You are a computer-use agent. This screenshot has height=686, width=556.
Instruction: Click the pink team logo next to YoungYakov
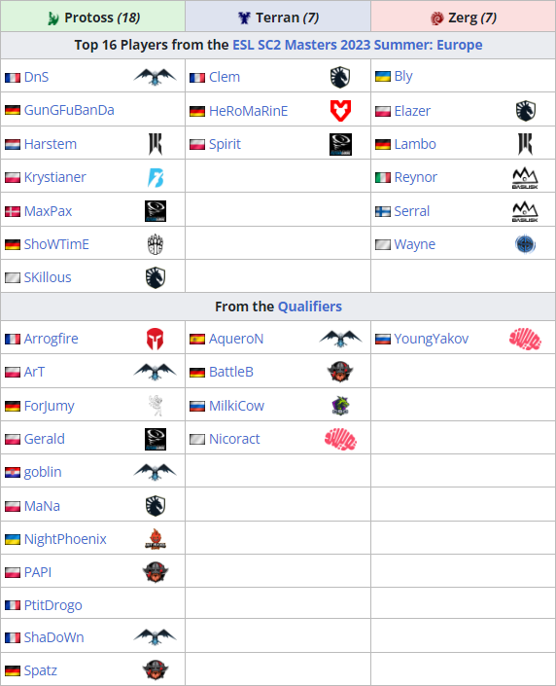click(x=525, y=339)
